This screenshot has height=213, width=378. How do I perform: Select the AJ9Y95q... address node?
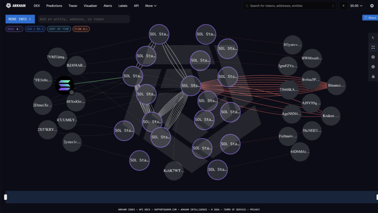click(311, 103)
